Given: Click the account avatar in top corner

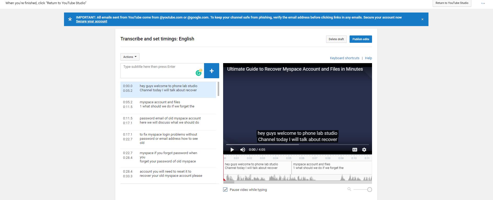Looking at the screenshot, I should (x=483, y=3).
